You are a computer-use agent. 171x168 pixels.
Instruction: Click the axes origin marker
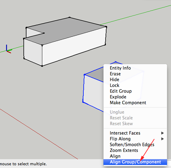pos(7,51)
